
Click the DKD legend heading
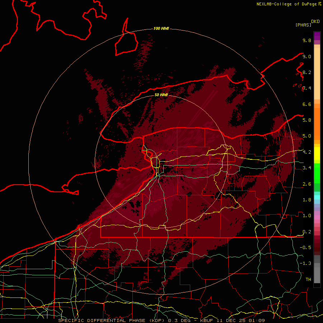(315, 22)
